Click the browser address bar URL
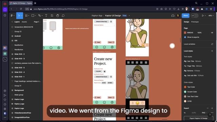The width and height of the screenshot is (217, 122). pyautogui.click(x=60, y=9)
